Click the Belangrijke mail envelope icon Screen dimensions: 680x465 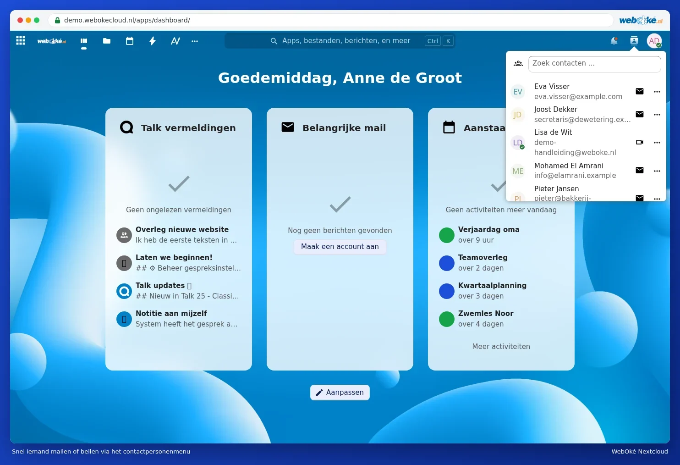point(288,127)
